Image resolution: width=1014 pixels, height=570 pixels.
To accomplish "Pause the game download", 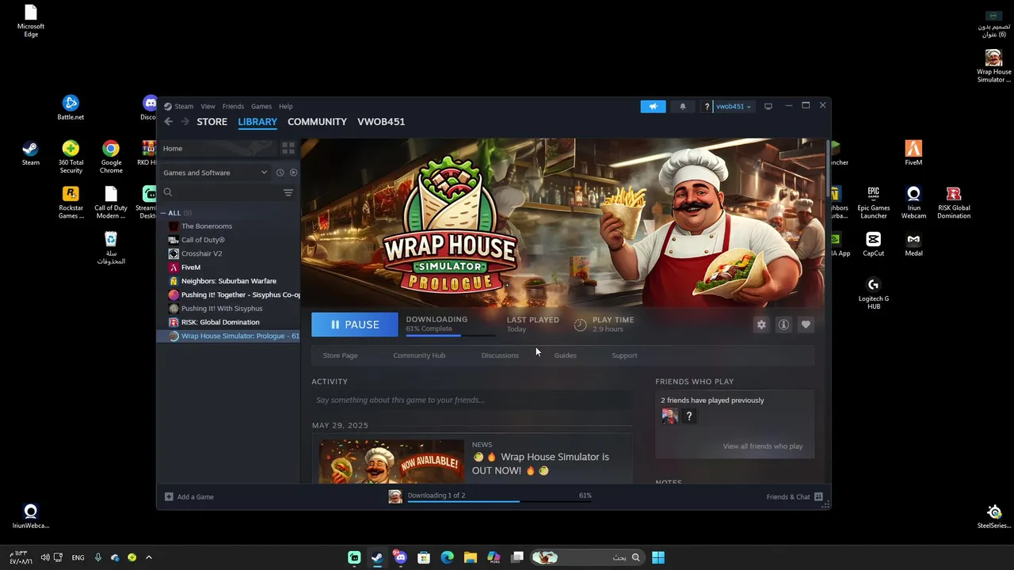I will (355, 325).
